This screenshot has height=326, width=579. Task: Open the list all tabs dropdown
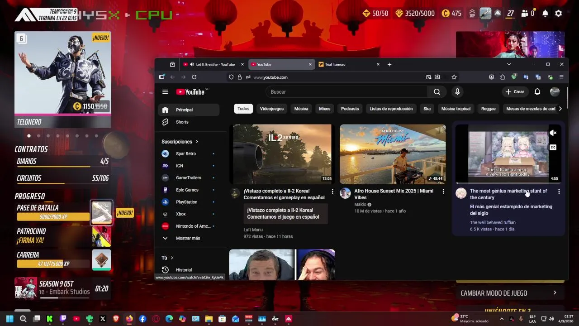[x=508, y=64]
